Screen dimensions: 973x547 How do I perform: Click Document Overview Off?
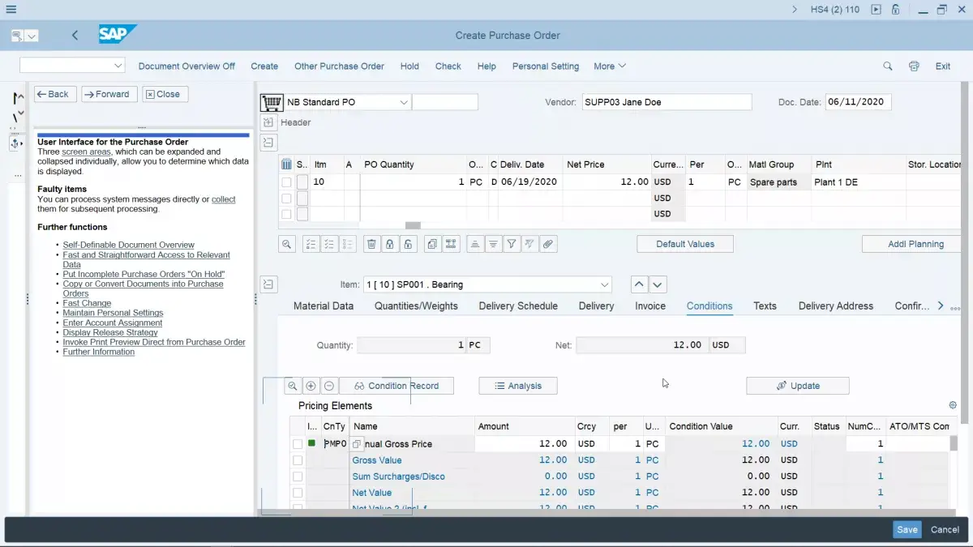186,66
